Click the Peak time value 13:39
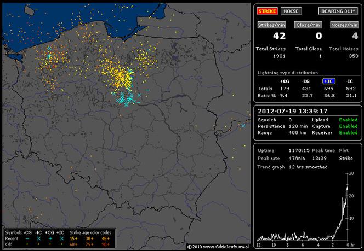The width and height of the screenshot is (364, 251). point(319,159)
